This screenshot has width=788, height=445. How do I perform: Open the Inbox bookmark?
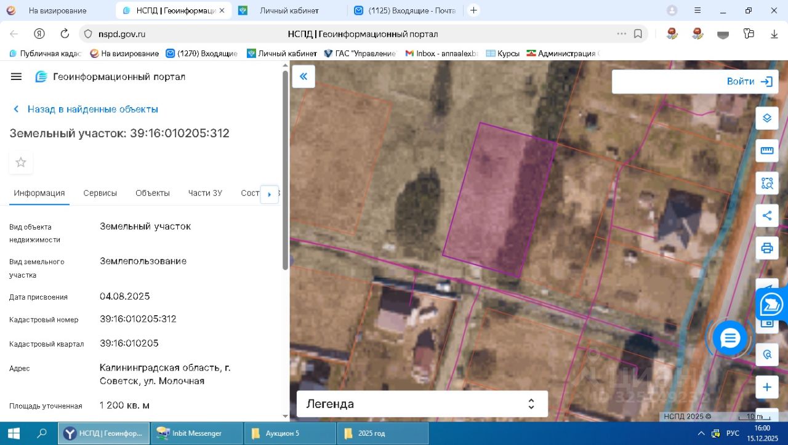click(441, 54)
